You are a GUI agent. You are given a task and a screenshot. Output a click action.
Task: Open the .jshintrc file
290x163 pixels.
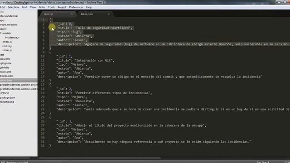click(5, 67)
